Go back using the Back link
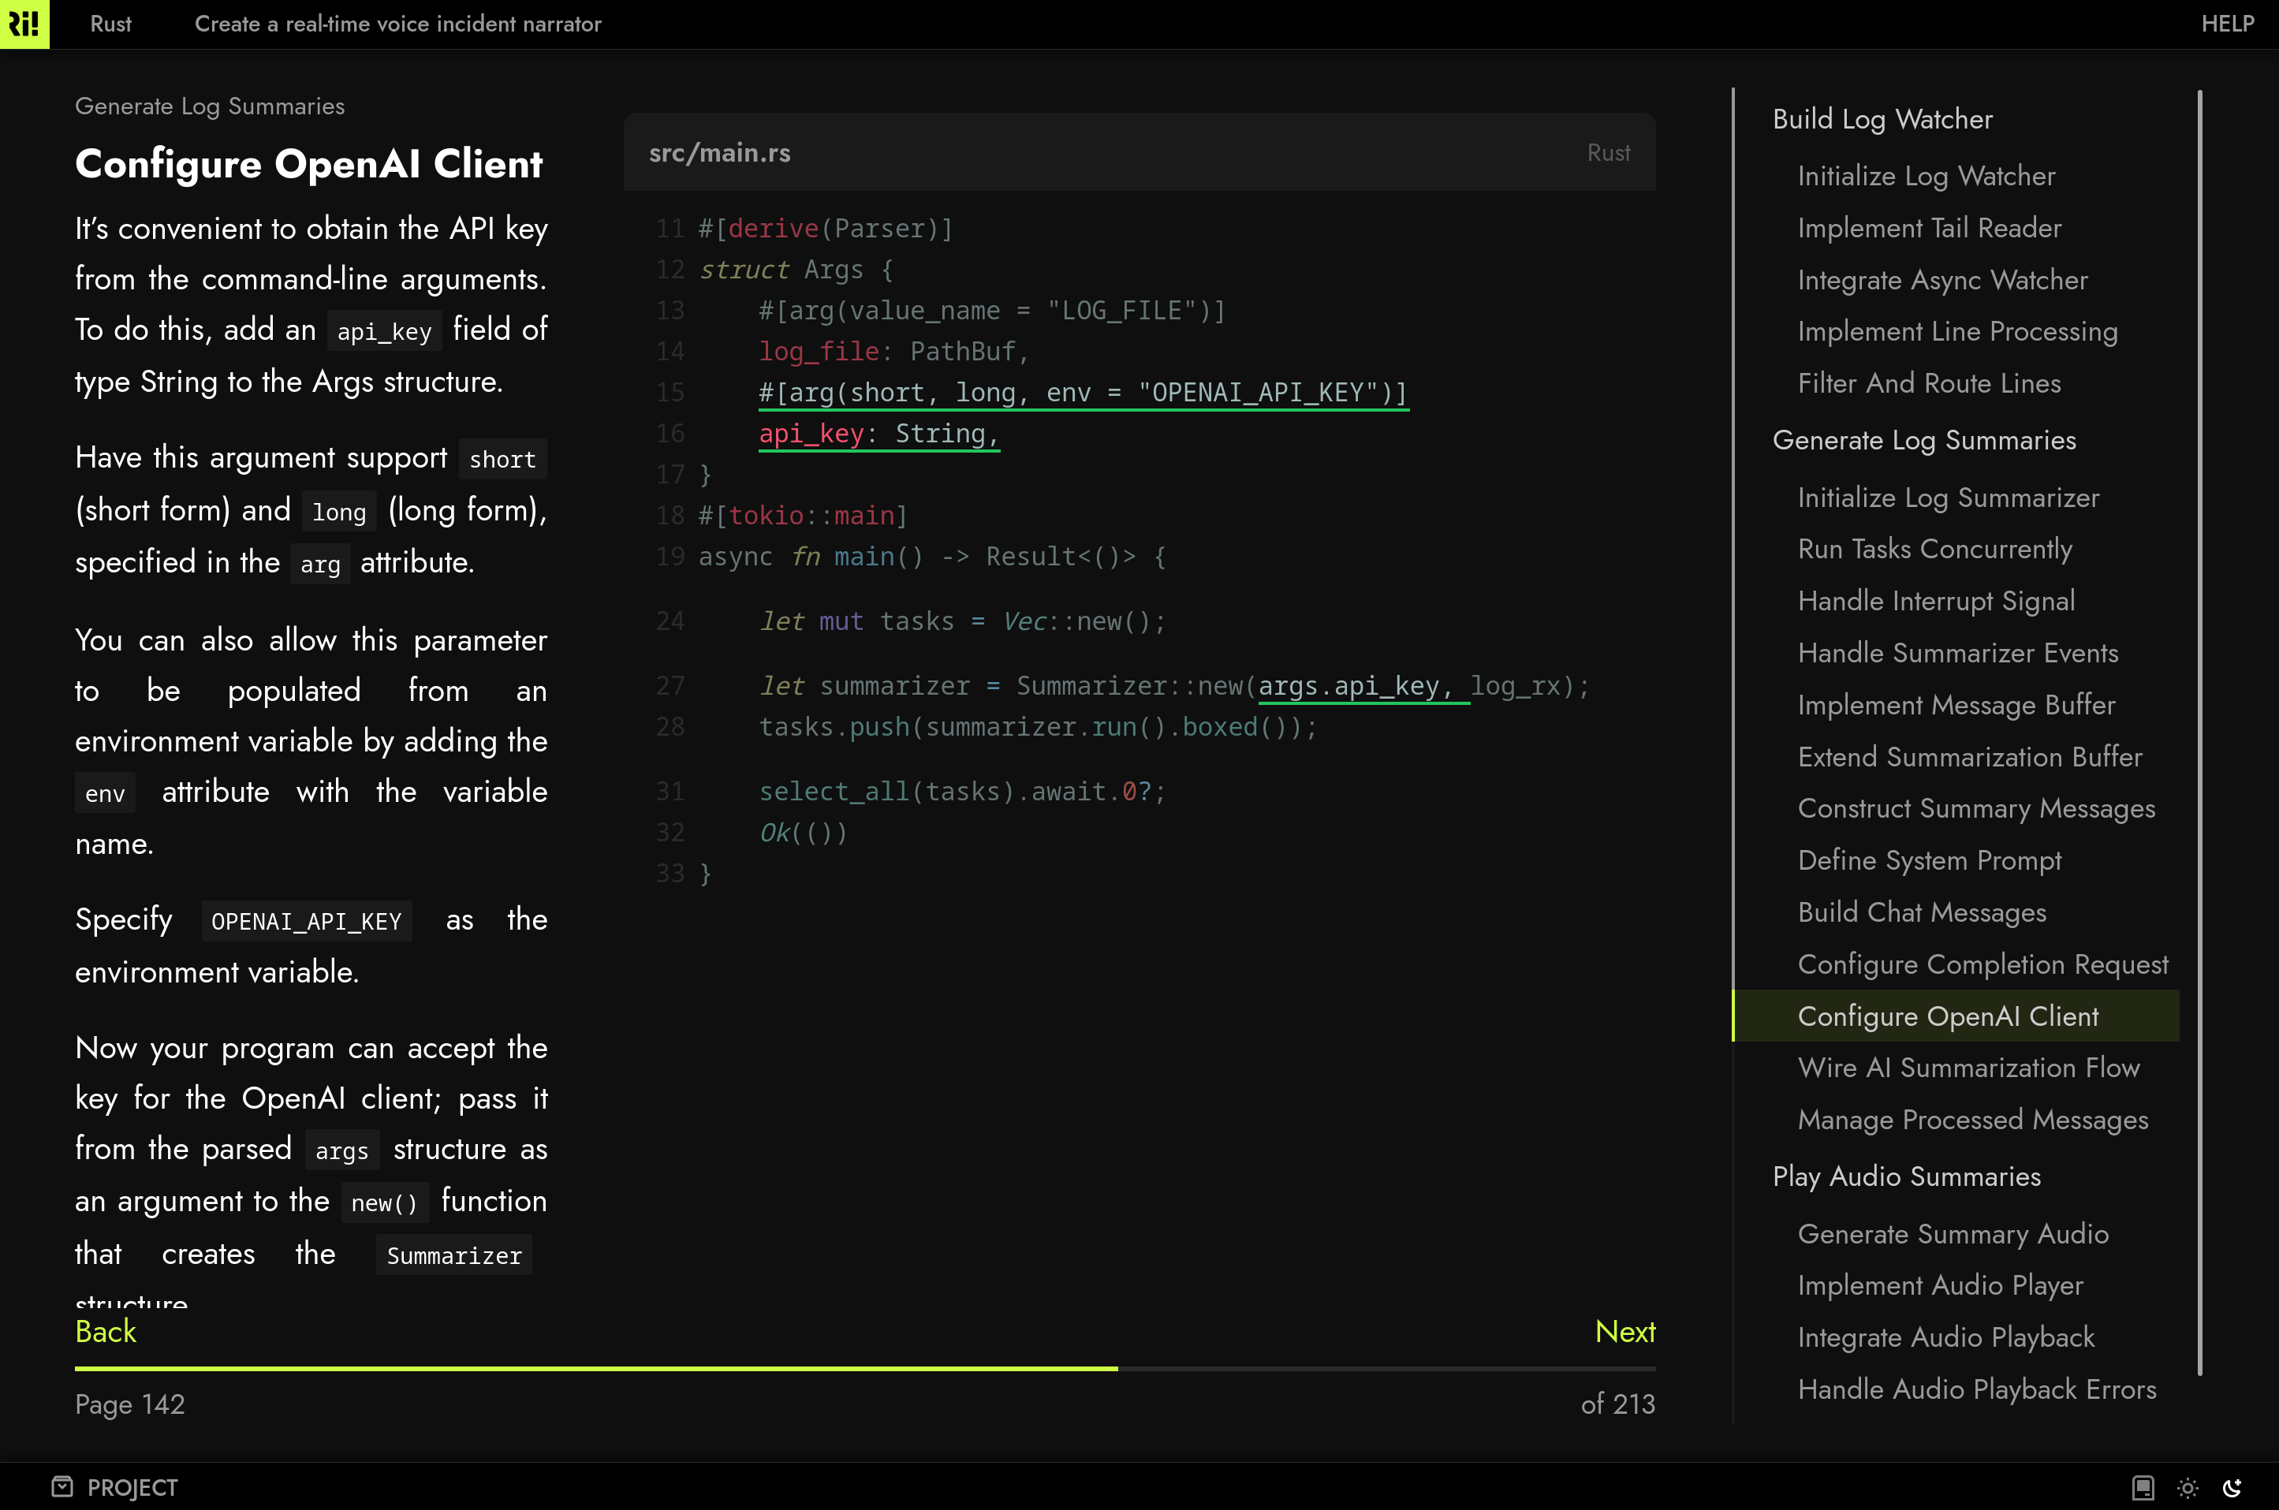 [x=106, y=1332]
